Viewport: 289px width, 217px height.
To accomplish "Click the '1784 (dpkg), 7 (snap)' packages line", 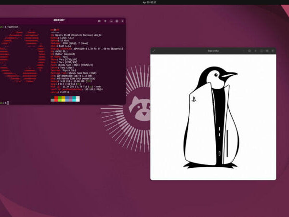I will (x=69, y=43).
